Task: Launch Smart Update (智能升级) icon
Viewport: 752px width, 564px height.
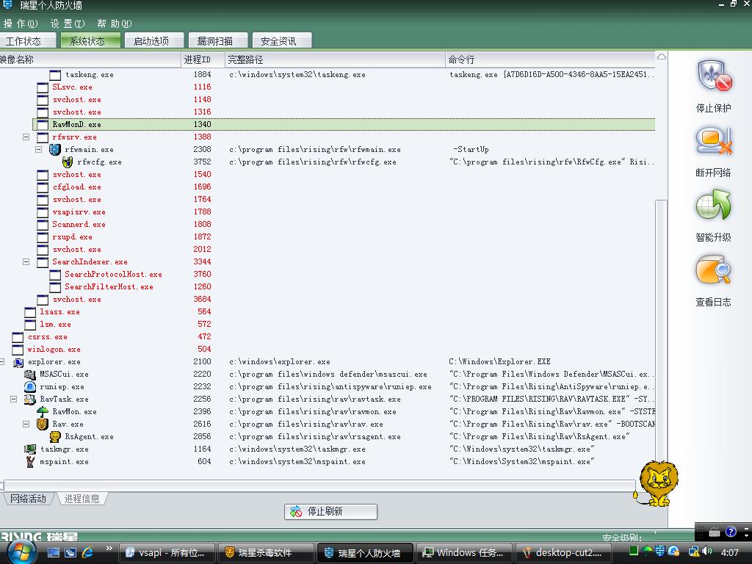Action: (x=713, y=206)
